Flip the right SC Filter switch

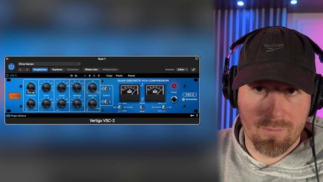pyautogui.click(x=164, y=107)
